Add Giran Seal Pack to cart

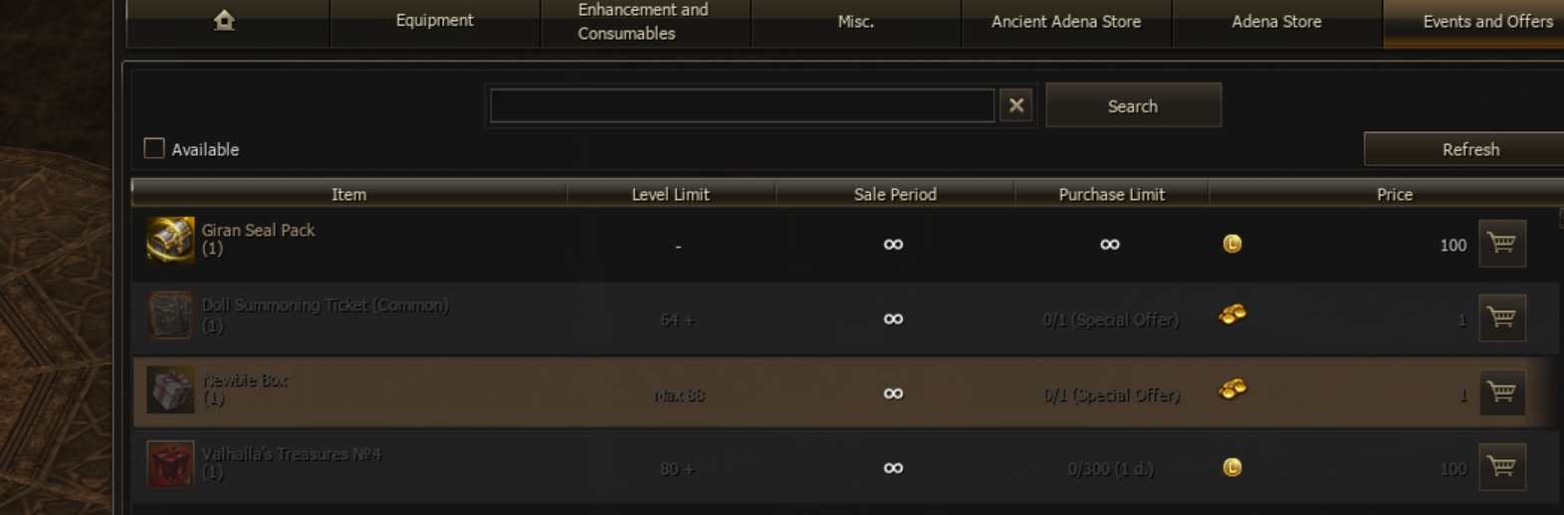(x=1501, y=244)
